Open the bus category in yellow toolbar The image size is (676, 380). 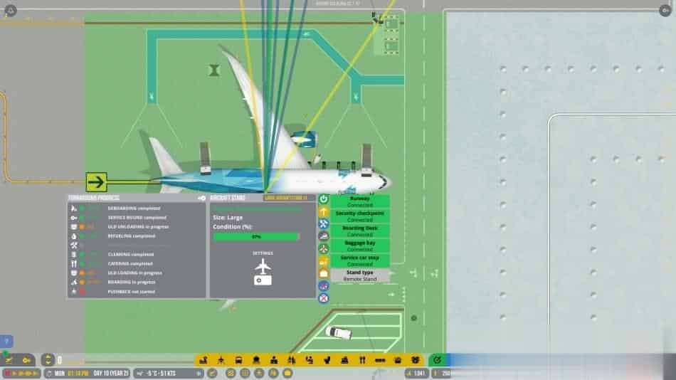[238, 360]
